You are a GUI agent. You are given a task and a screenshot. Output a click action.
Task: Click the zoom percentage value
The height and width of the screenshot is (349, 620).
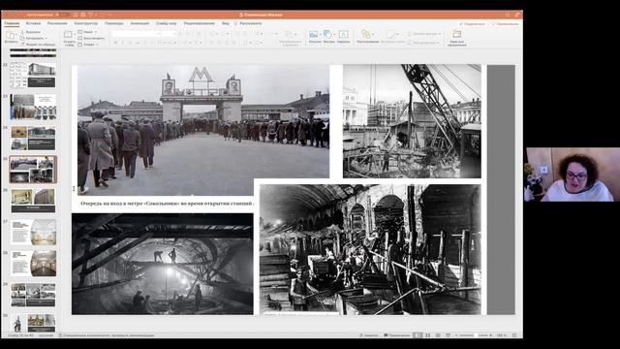[502, 335]
